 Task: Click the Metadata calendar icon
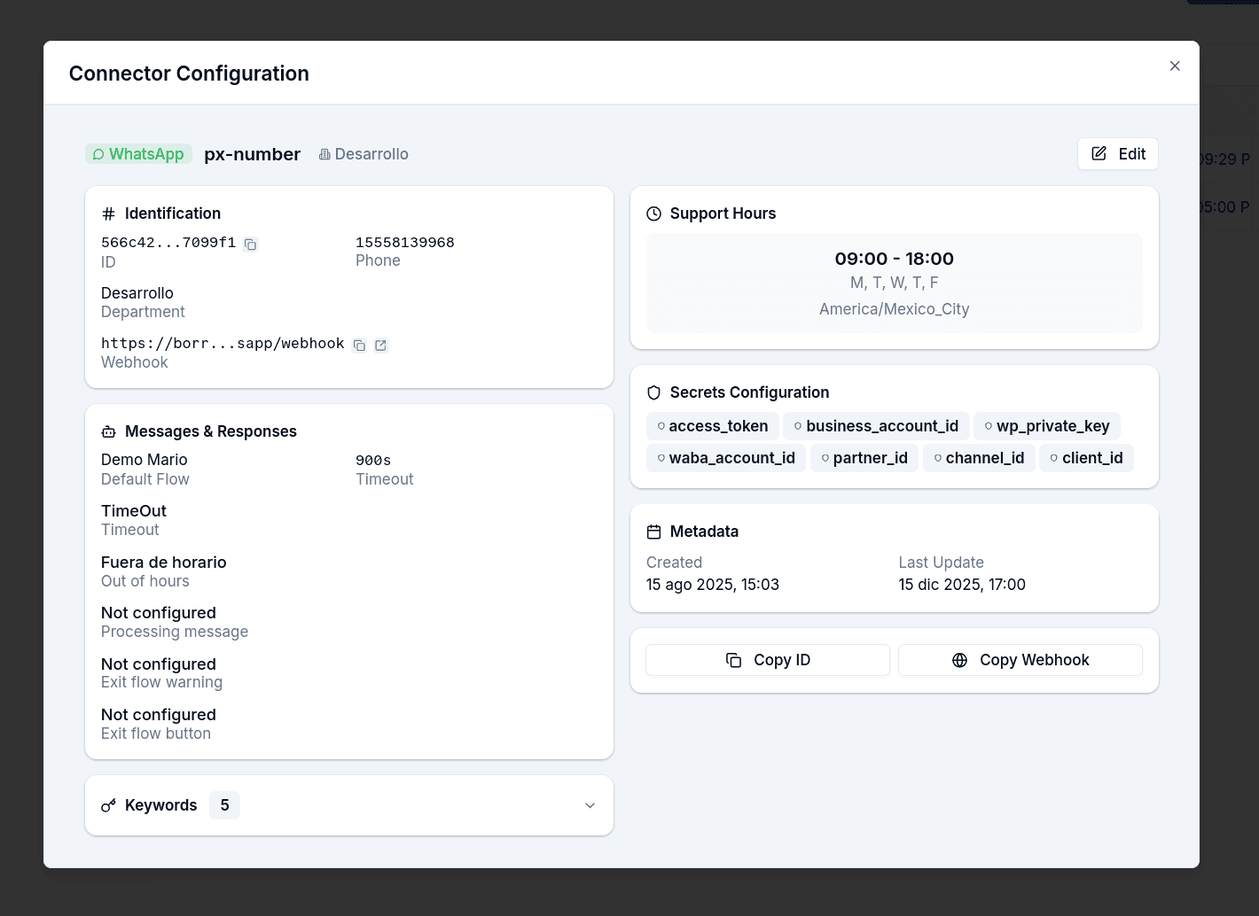click(x=654, y=532)
